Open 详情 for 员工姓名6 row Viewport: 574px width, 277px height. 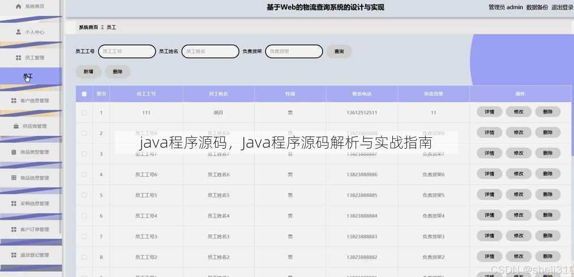tap(490, 174)
